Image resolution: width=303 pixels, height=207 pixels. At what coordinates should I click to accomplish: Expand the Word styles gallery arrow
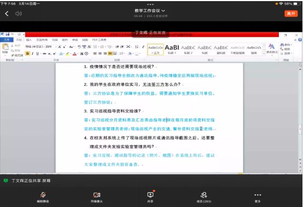point(264,54)
